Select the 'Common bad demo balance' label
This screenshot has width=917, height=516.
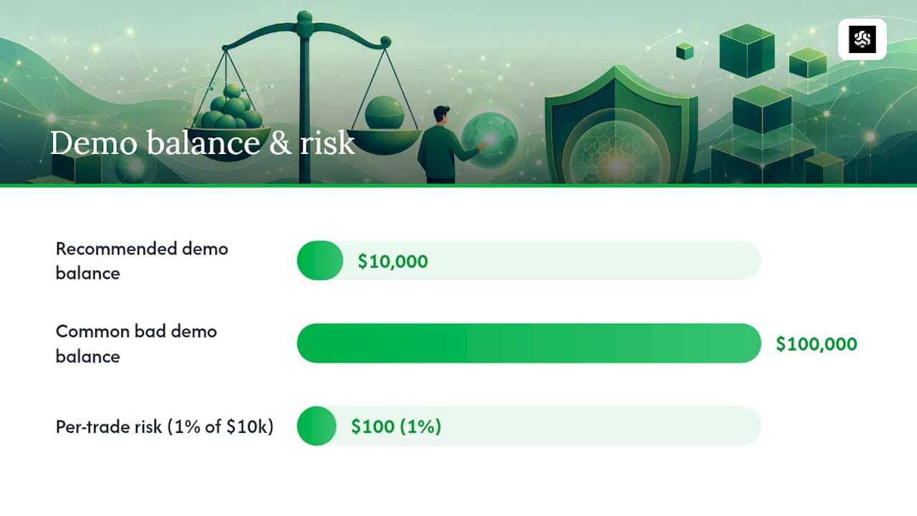[x=136, y=343]
